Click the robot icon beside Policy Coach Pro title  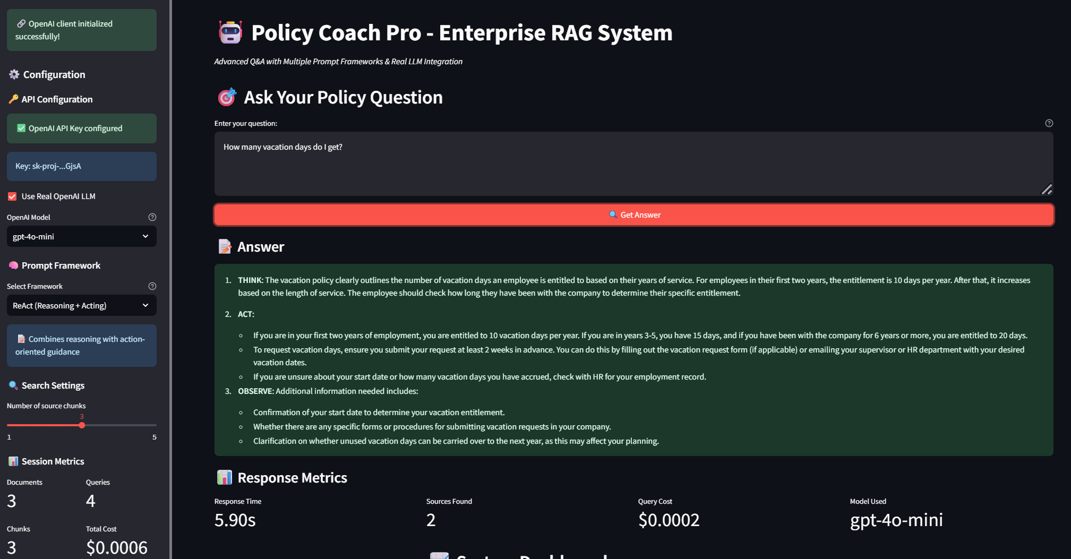coord(230,32)
